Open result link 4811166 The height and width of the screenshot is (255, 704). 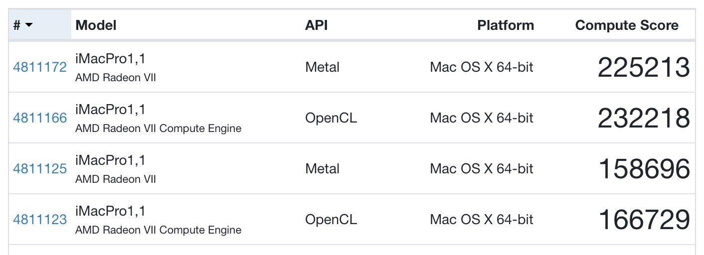[40, 118]
